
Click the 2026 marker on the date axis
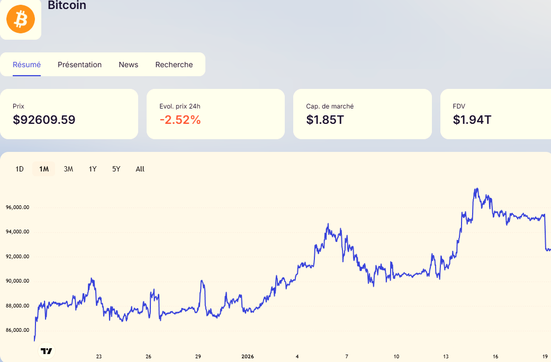(x=248, y=356)
